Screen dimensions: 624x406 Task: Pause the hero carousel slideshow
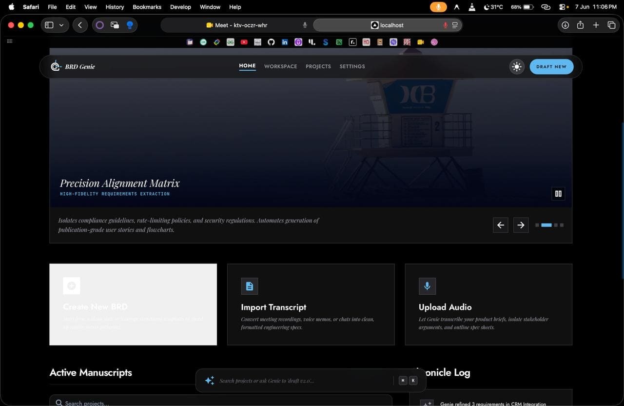tap(558, 194)
